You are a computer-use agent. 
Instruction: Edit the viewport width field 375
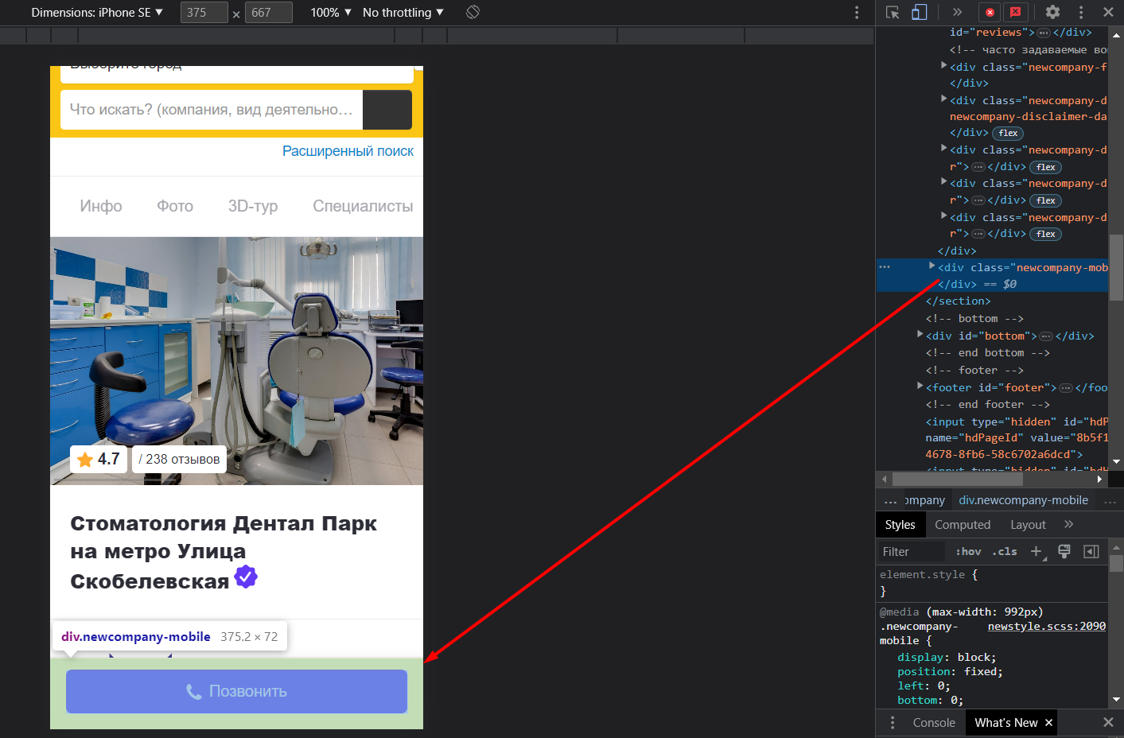click(x=204, y=13)
